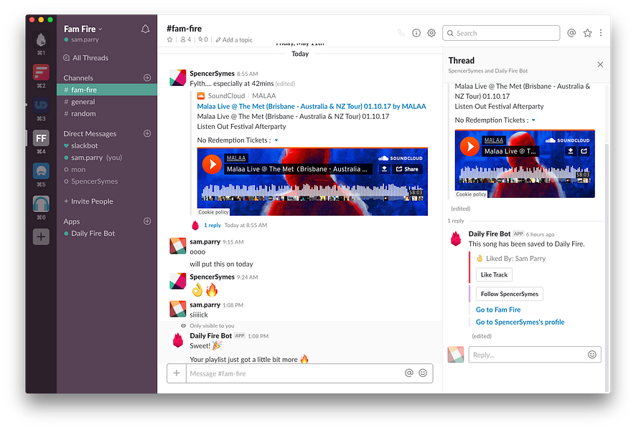636x430 pixels.
Task: Switch to first workspace in sidebar
Action: click(41, 40)
